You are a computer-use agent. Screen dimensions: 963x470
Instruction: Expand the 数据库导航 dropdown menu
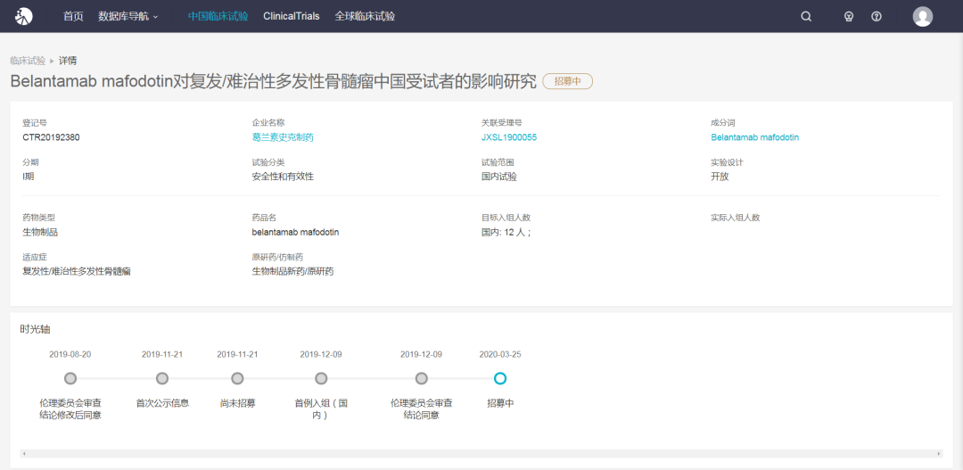(128, 17)
